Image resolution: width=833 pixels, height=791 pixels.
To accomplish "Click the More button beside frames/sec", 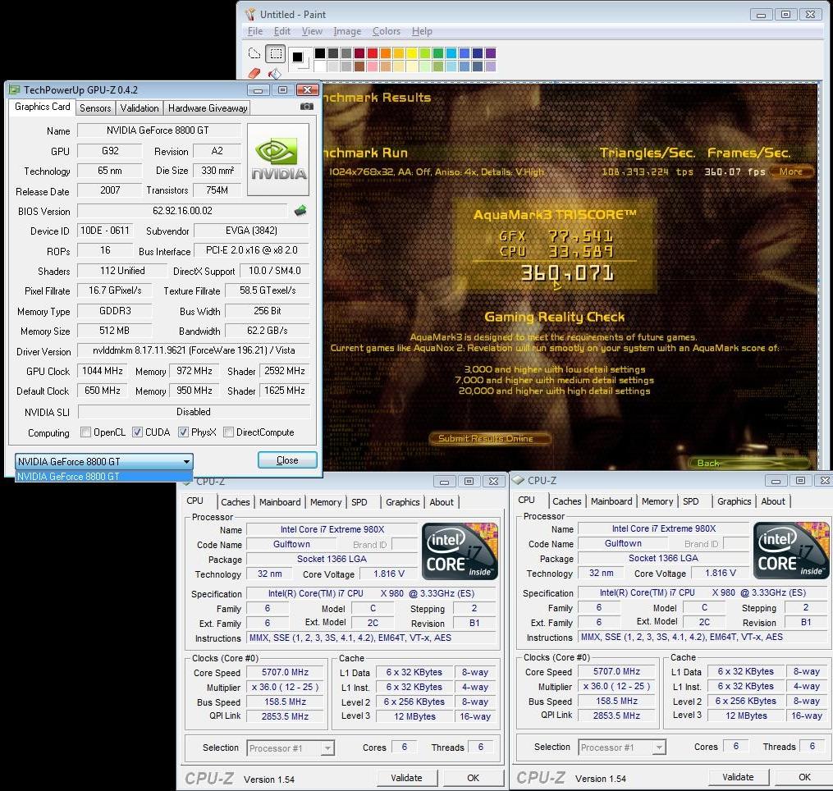I will (x=792, y=171).
